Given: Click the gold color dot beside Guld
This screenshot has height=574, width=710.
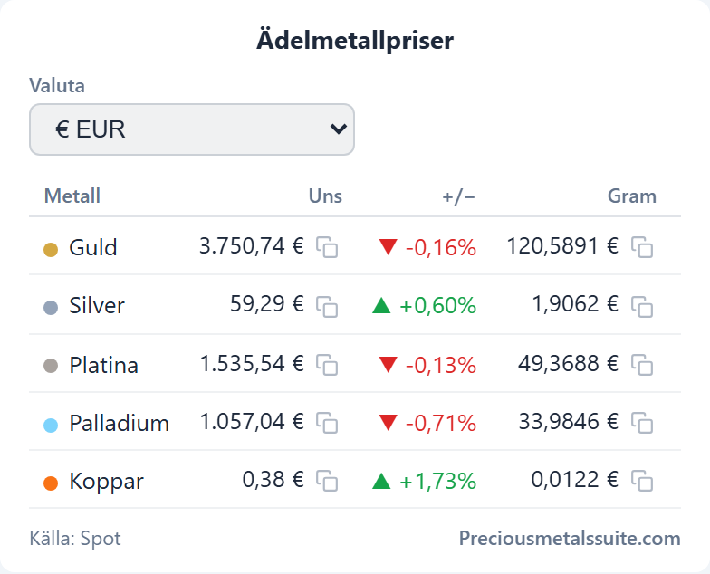Looking at the screenshot, I should tap(51, 250).
